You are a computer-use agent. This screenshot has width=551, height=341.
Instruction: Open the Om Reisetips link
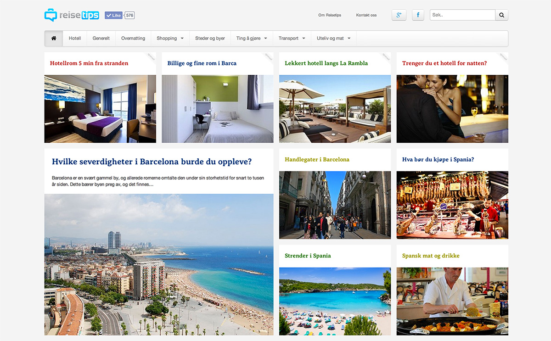click(x=330, y=15)
